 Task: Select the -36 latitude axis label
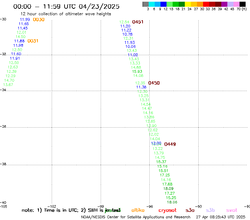[3, 127]
